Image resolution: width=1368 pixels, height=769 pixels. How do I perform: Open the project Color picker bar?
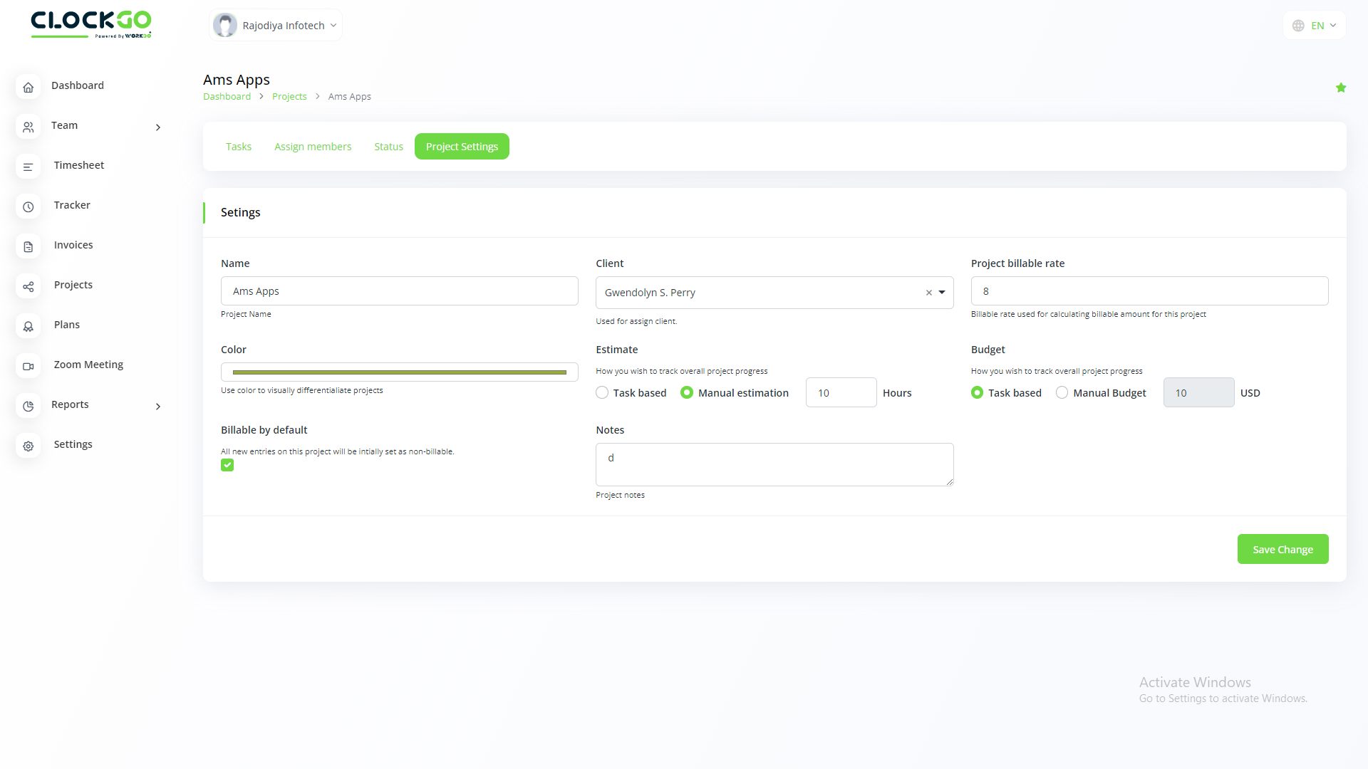[399, 372]
